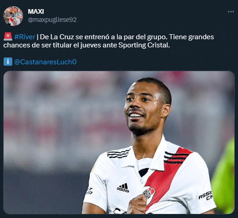Click the adidas logo on the jersey

(123, 188)
